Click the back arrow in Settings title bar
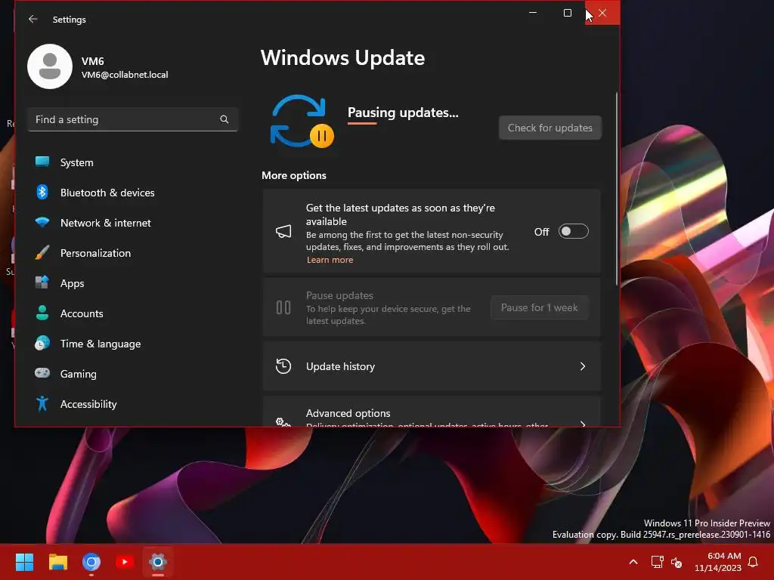Image resolution: width=774 pixels, height=580 pixels. point(33,19)
